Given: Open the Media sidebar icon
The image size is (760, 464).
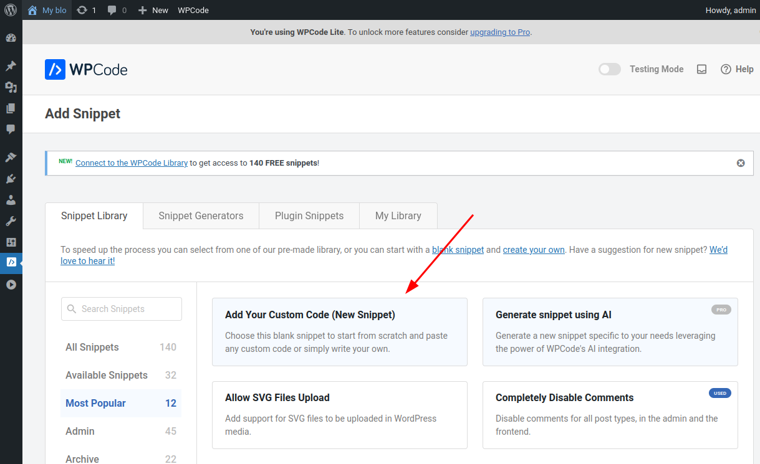Looking at the screenshot, I should click(11, 87).
